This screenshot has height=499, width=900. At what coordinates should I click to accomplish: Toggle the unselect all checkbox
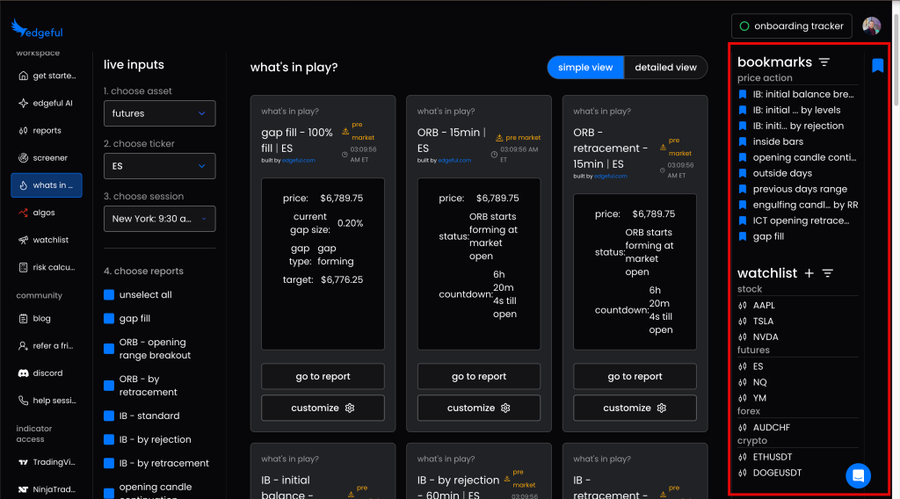110,295
